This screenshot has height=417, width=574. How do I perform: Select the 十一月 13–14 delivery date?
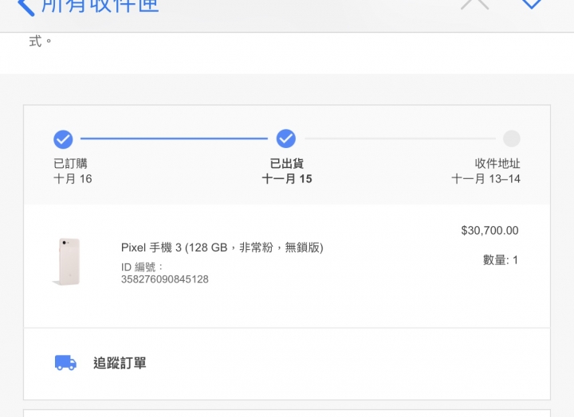[x=486, y=179]
